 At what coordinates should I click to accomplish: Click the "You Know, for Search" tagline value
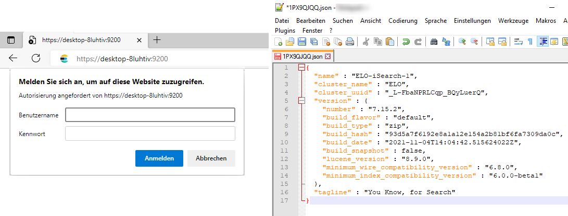(x=410, y=192)
